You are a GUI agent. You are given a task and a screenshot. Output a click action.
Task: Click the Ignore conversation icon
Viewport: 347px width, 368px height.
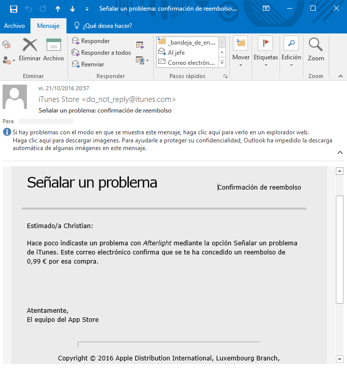coord(7,45)
